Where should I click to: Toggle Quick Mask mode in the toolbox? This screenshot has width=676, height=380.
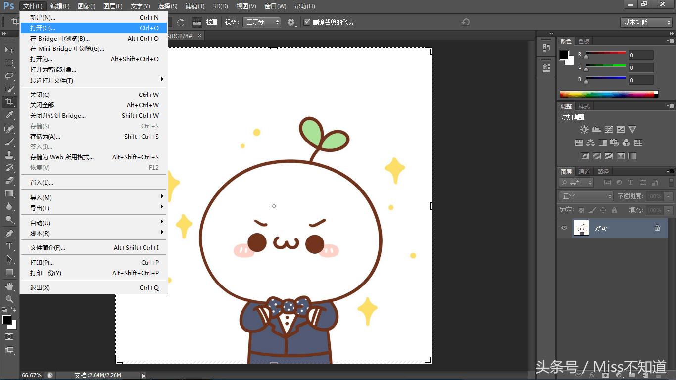(x=9, y=336)
